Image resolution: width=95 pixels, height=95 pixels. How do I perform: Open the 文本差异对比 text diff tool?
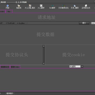pyautogui.click(x=64, y=7)
